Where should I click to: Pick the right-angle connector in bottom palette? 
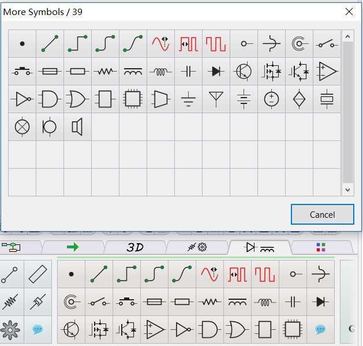click(x=126, y=274)
